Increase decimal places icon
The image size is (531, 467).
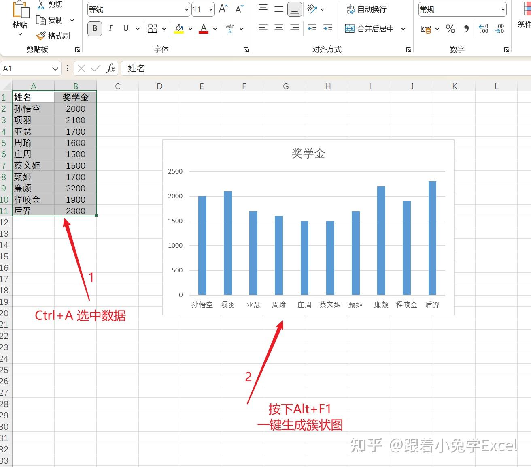[484, 29]
